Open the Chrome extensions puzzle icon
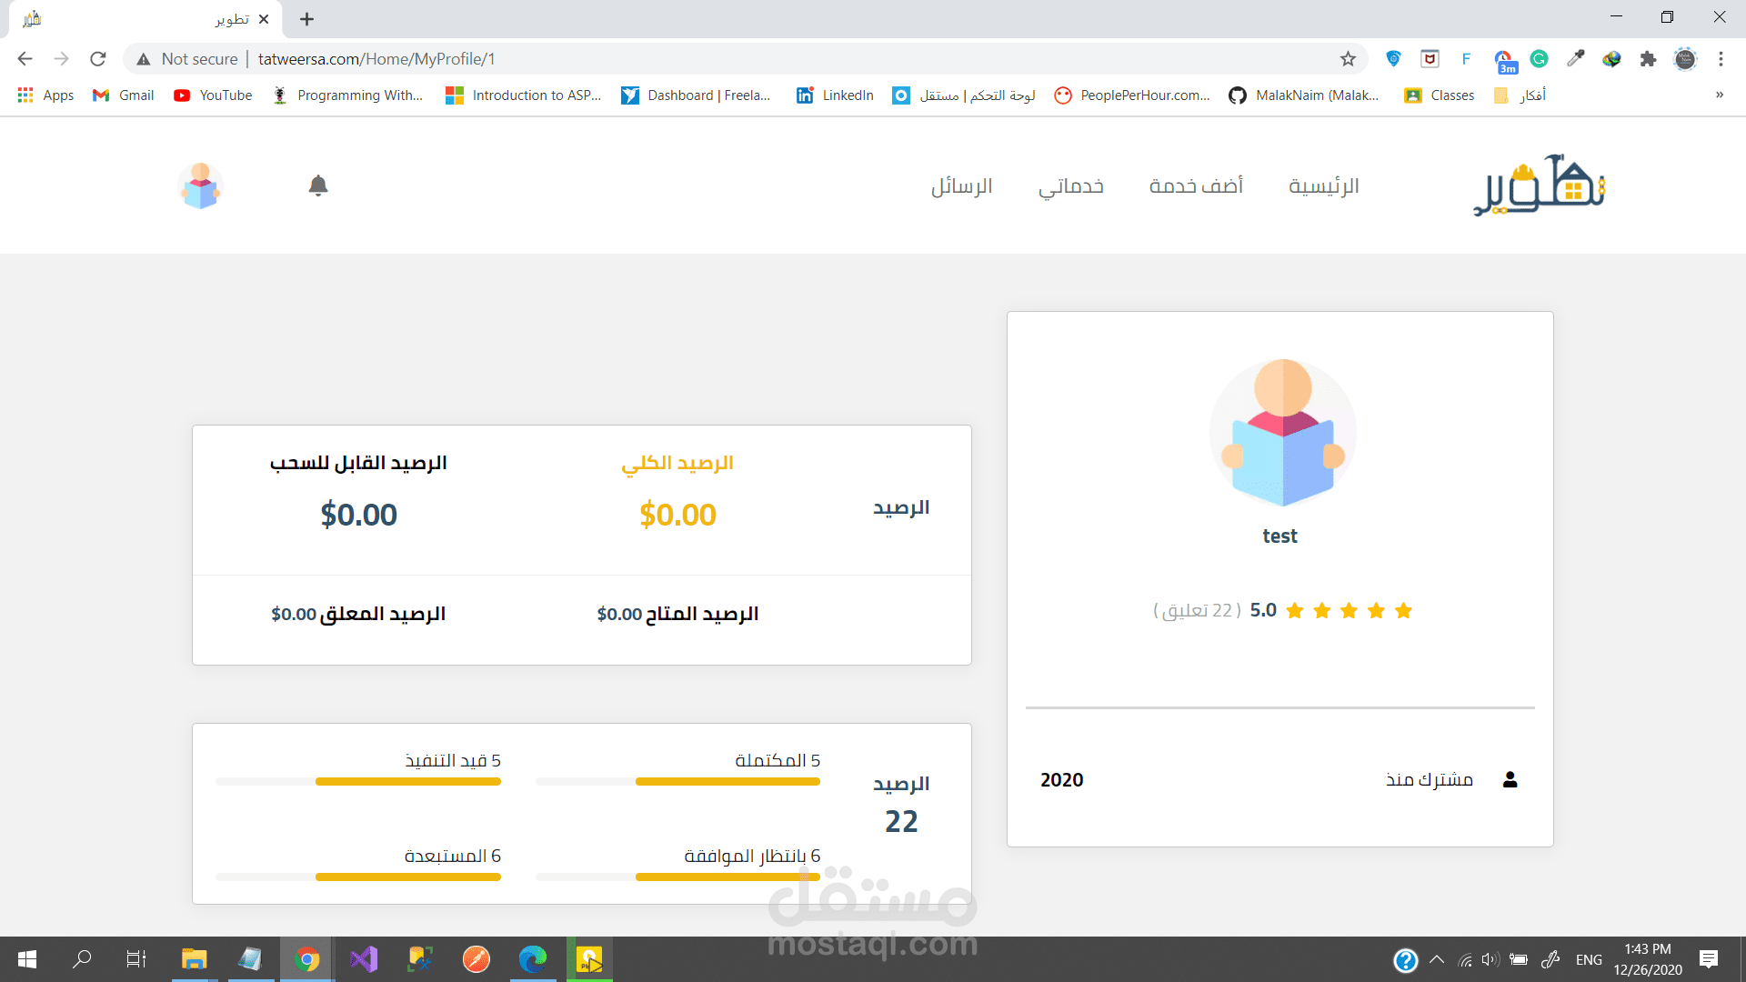 click(x=1648, y=59)
